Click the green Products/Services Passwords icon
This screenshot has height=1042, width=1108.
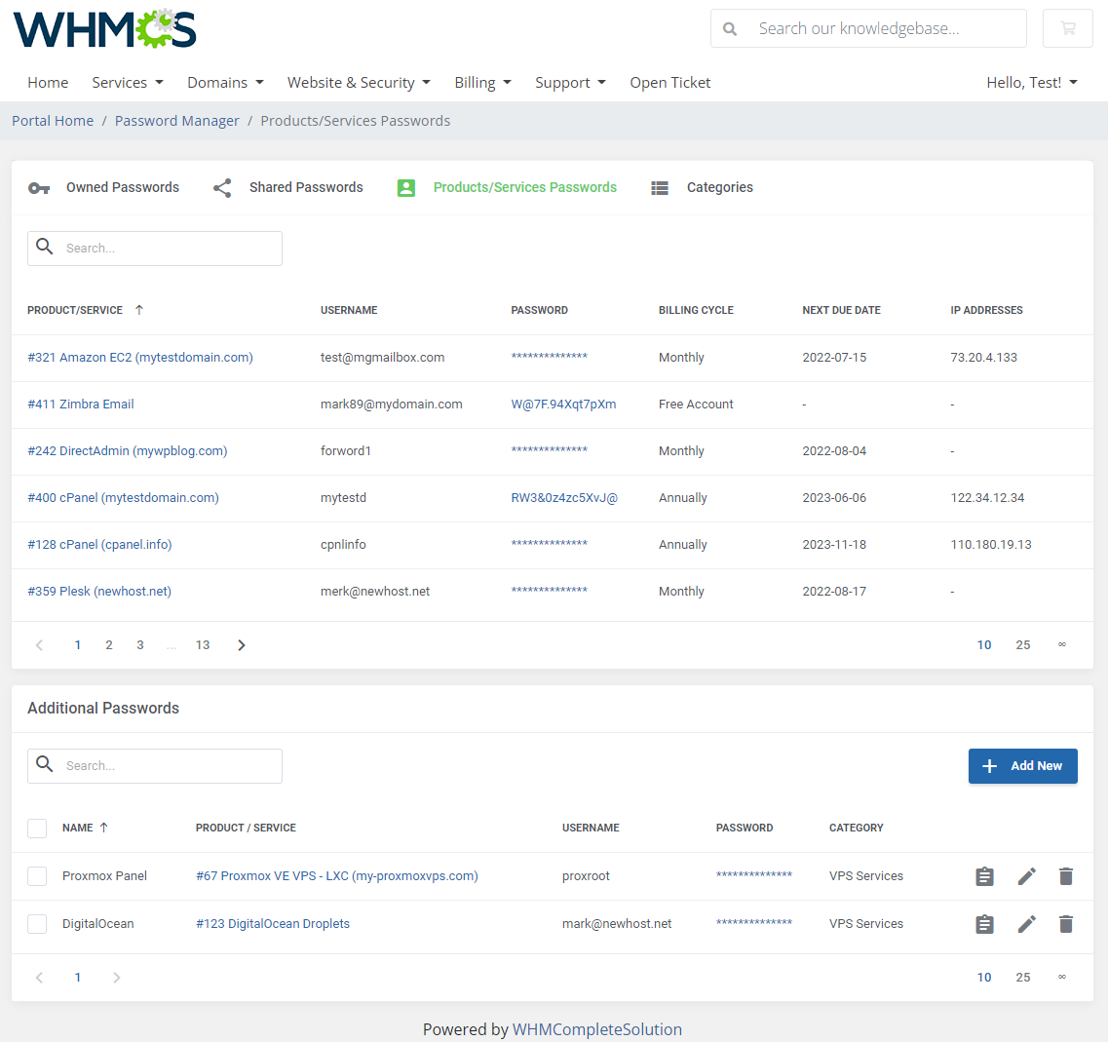pyautogui.click(x=406, y=188)
